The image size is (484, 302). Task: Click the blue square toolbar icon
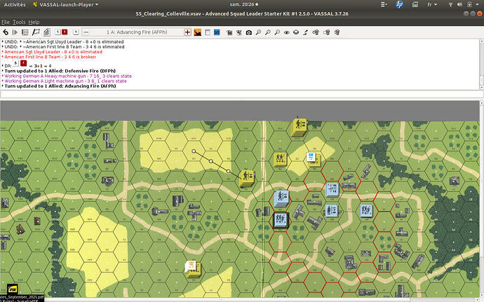point(217,32)
